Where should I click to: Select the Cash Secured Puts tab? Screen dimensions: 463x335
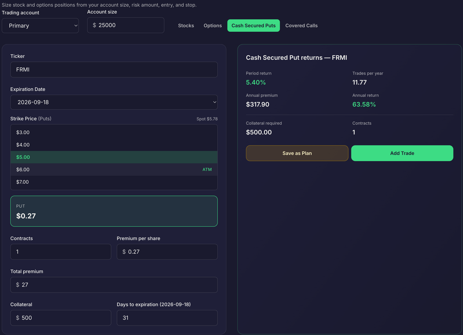[253, 26]
